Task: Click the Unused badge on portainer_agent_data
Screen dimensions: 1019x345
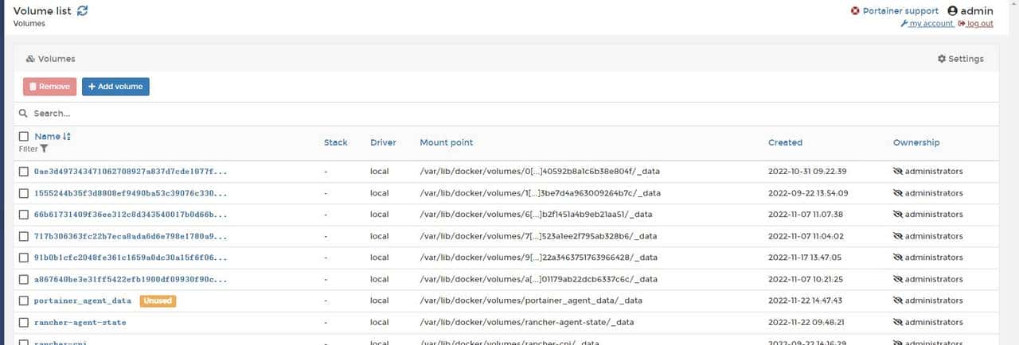Action: (x=158, y=300)
